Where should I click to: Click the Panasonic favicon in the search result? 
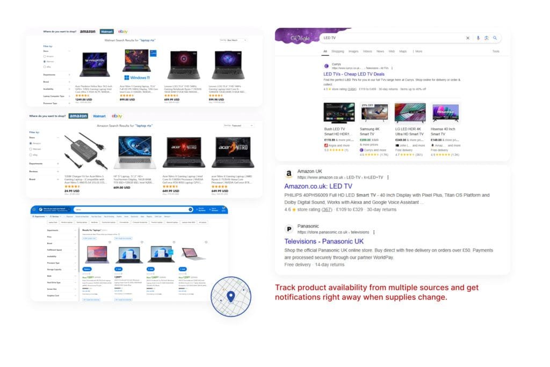(x=288, y=229)
